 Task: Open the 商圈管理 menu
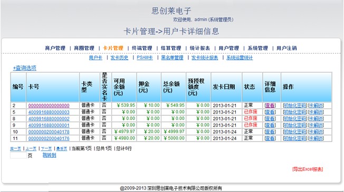point(84,48)
